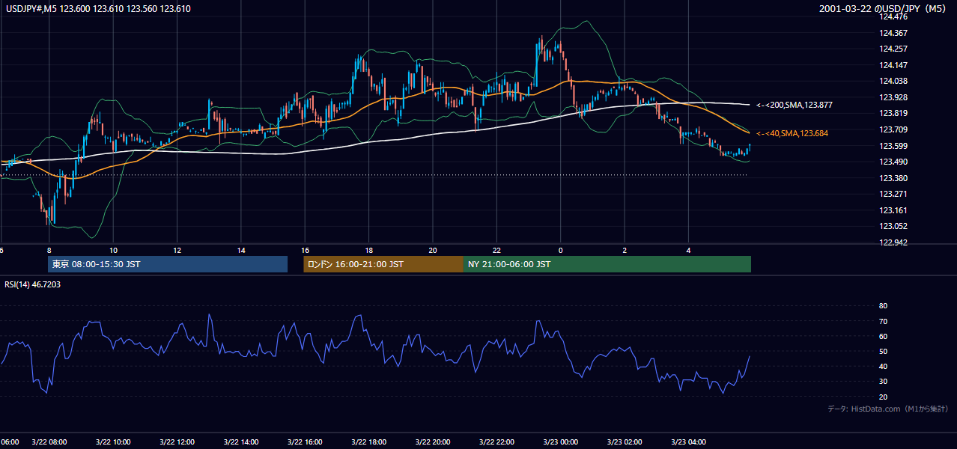The height and width of the screenshot is (449, 957).
Task: Select the London 16:00-21:00 JST session bar
Action: (x=383, y=264)
